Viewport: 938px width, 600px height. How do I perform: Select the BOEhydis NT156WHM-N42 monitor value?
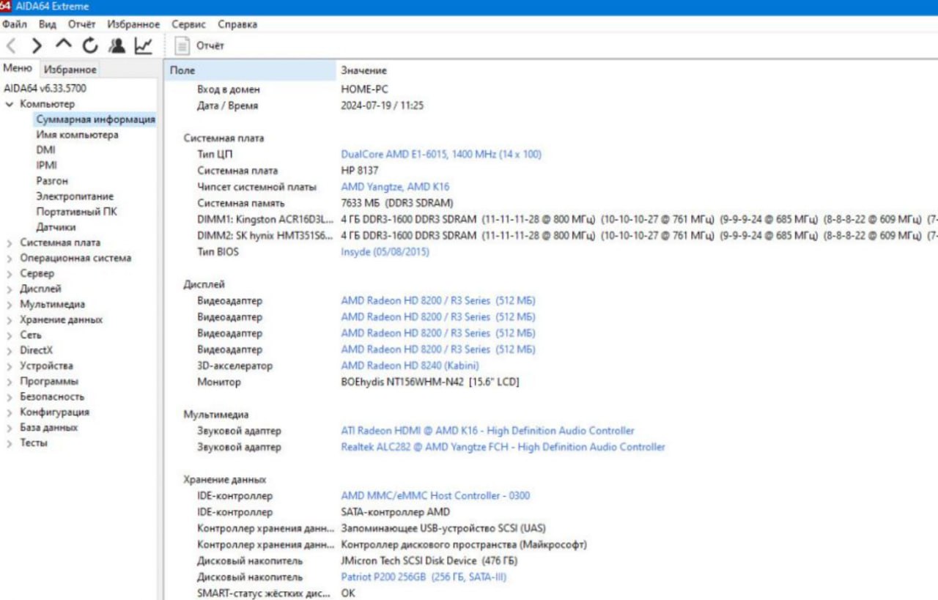(x=430, y=382)
